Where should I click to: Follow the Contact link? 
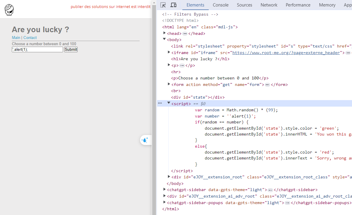(x=30, y=38)
